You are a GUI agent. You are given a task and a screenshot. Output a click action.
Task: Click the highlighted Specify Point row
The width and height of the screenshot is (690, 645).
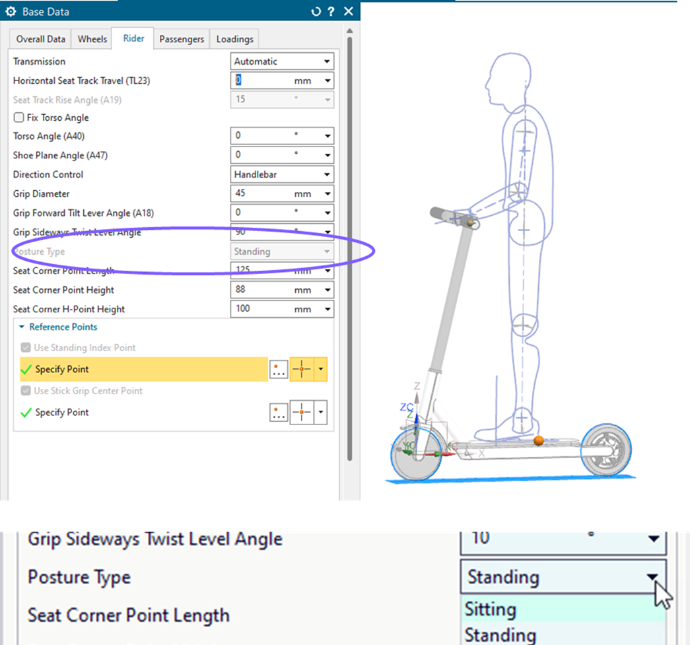[143, 370]
